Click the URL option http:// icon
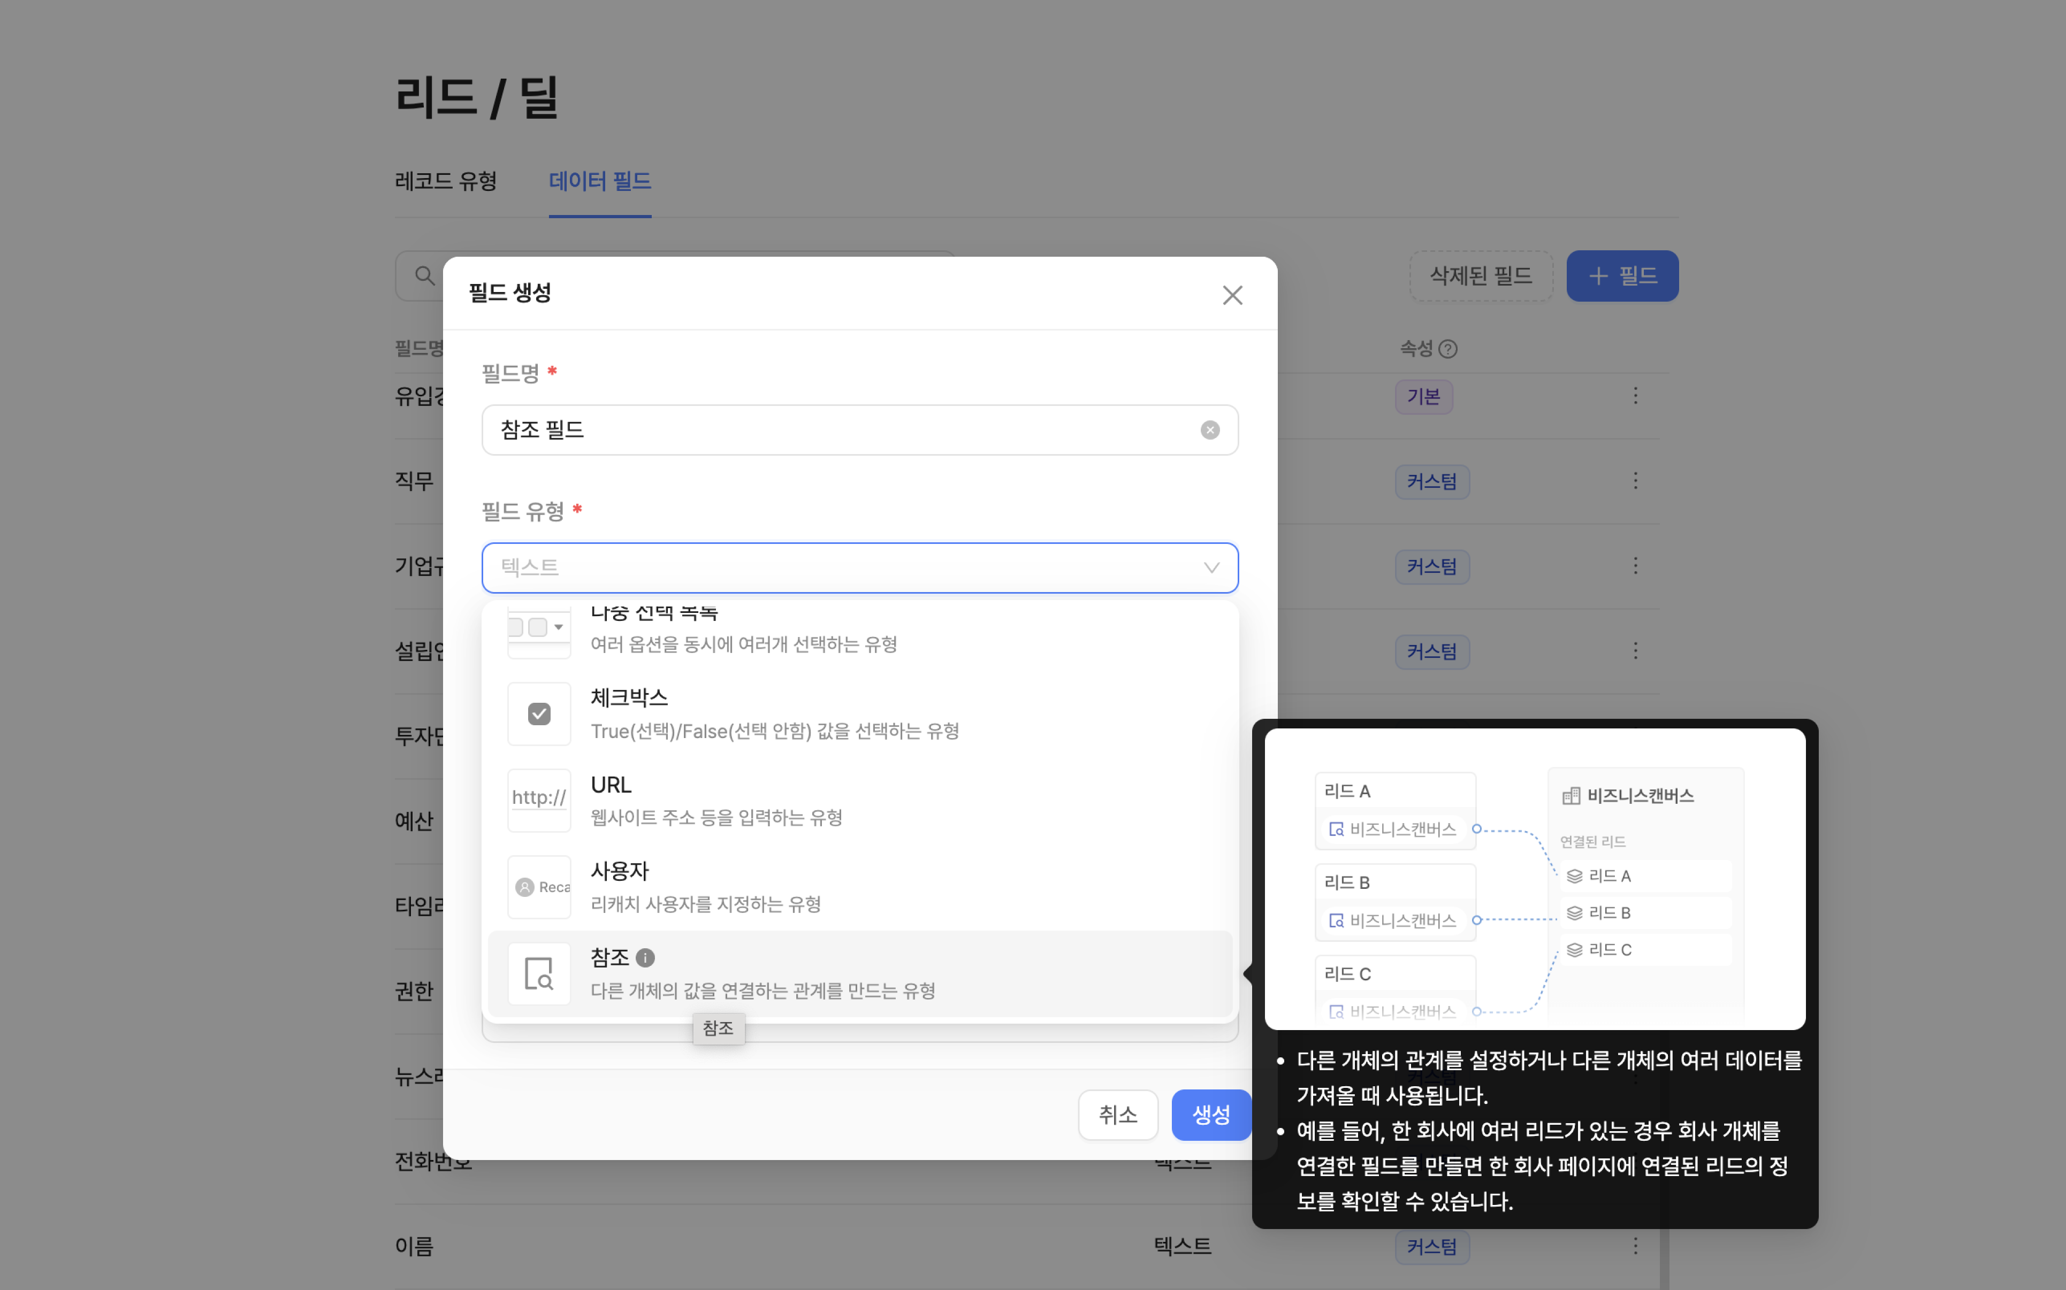This screenshot has width=2066, height=1290. tap(538, 800)
